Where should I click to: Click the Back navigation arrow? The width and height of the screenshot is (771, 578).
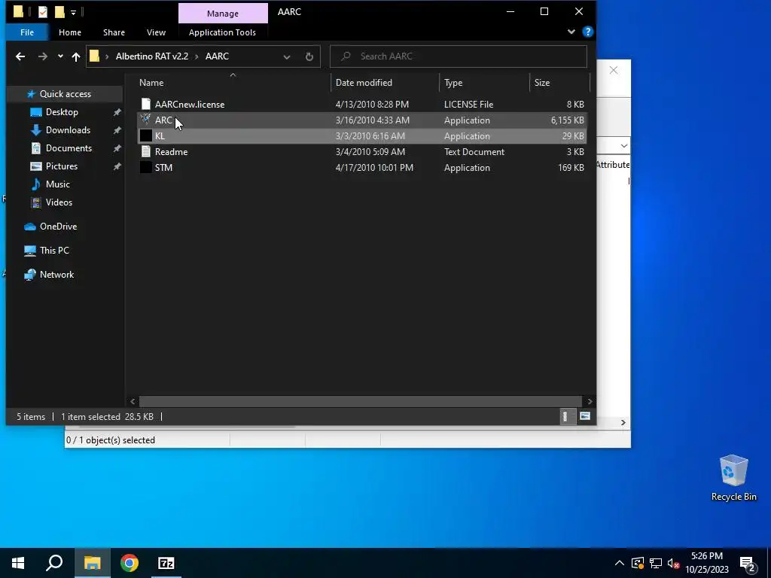click(20, 56)
